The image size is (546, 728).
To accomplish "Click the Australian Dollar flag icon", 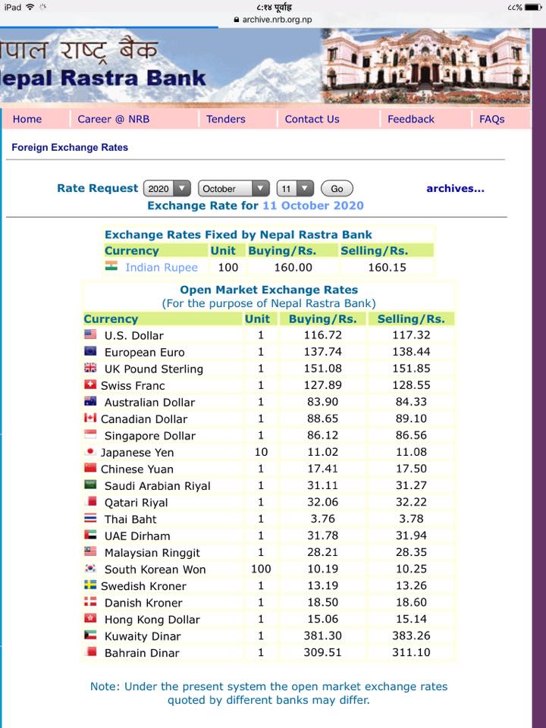I will 90,400.
